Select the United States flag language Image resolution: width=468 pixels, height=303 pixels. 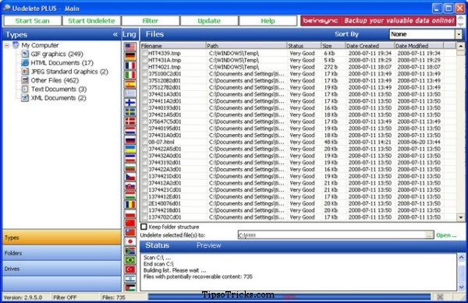point(129,47)
